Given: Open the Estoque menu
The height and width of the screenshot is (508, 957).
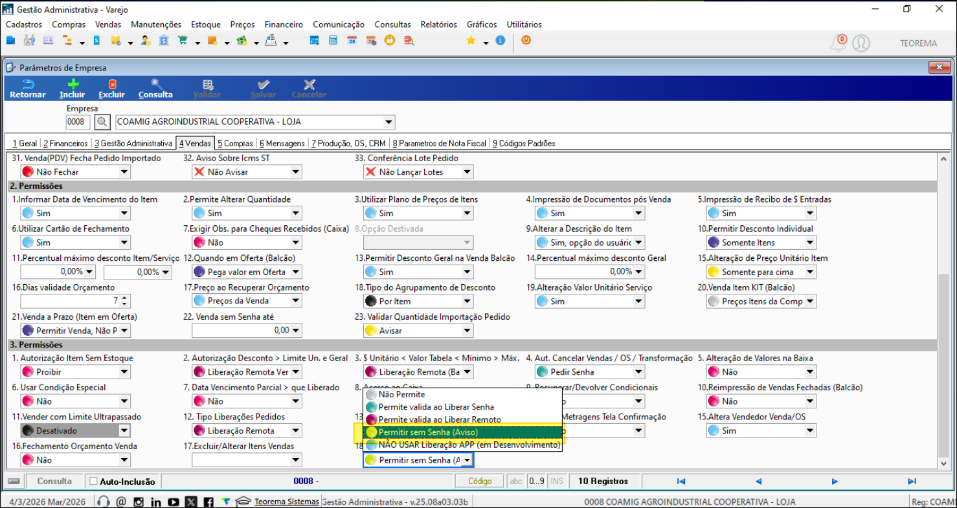Looking at the screenshot, I should click(205, 25).
